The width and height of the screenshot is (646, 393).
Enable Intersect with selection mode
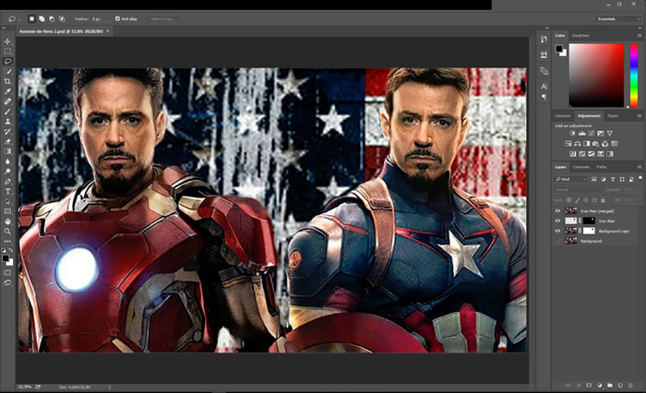tap(62, 19)
